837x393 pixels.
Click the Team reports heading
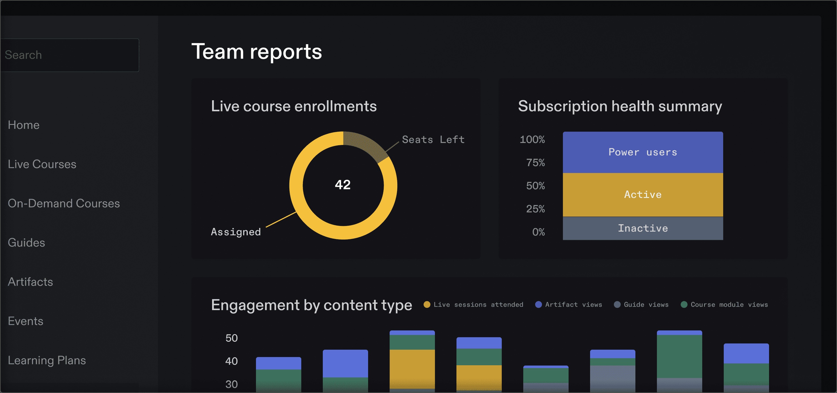[257, 52]
